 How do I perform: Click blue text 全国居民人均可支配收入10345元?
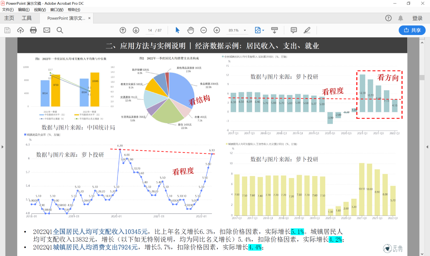point(100,232)
